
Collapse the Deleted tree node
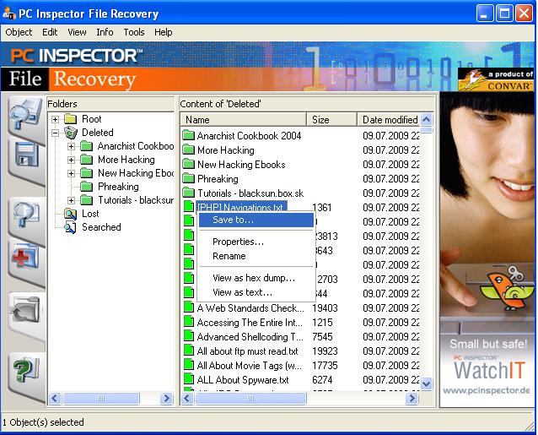55,133
